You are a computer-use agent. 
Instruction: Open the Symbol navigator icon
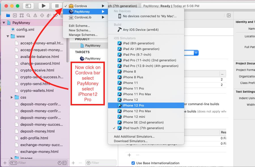[22, 15]
